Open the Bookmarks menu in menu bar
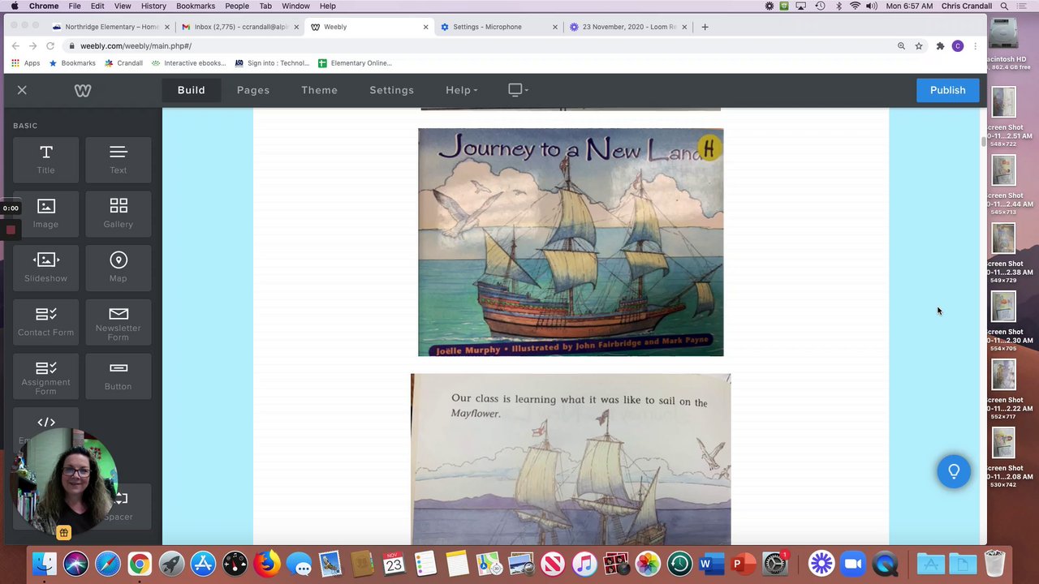 pos(196,6)
